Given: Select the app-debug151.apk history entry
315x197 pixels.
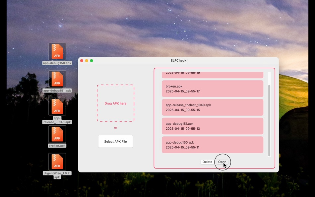Looking at the screenshot, I should 212,126.
